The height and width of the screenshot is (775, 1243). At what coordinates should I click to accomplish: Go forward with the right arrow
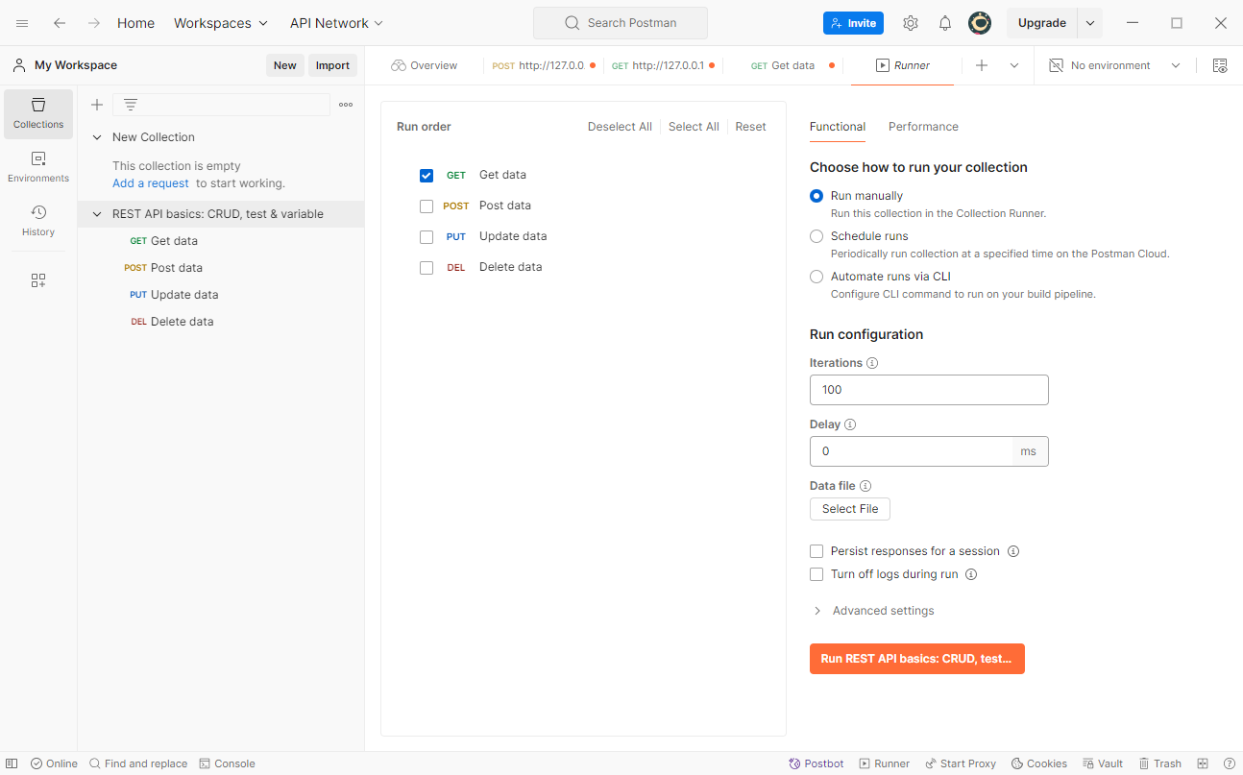pos(94,23)
